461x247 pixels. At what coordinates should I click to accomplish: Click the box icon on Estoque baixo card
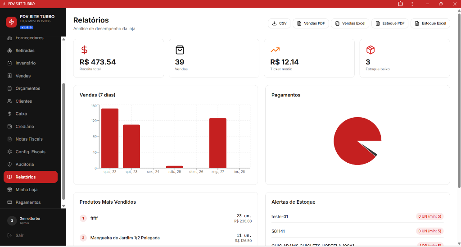tap(370, 50)
